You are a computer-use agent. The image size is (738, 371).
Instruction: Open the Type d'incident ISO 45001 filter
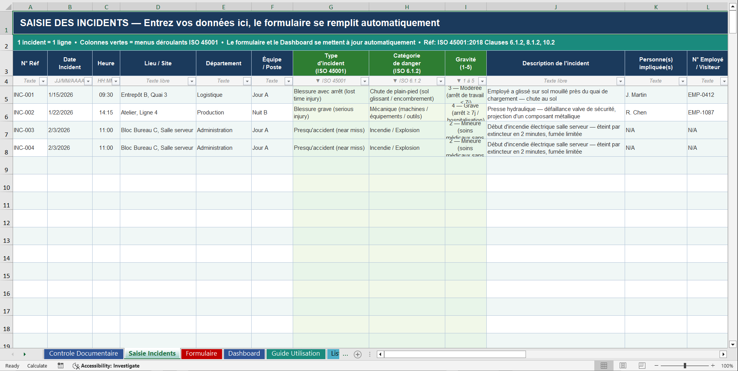365,81
